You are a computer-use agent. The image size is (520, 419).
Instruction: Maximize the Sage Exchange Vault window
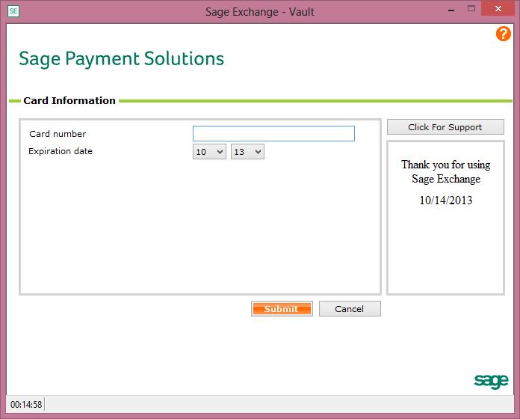pos(471,9)
